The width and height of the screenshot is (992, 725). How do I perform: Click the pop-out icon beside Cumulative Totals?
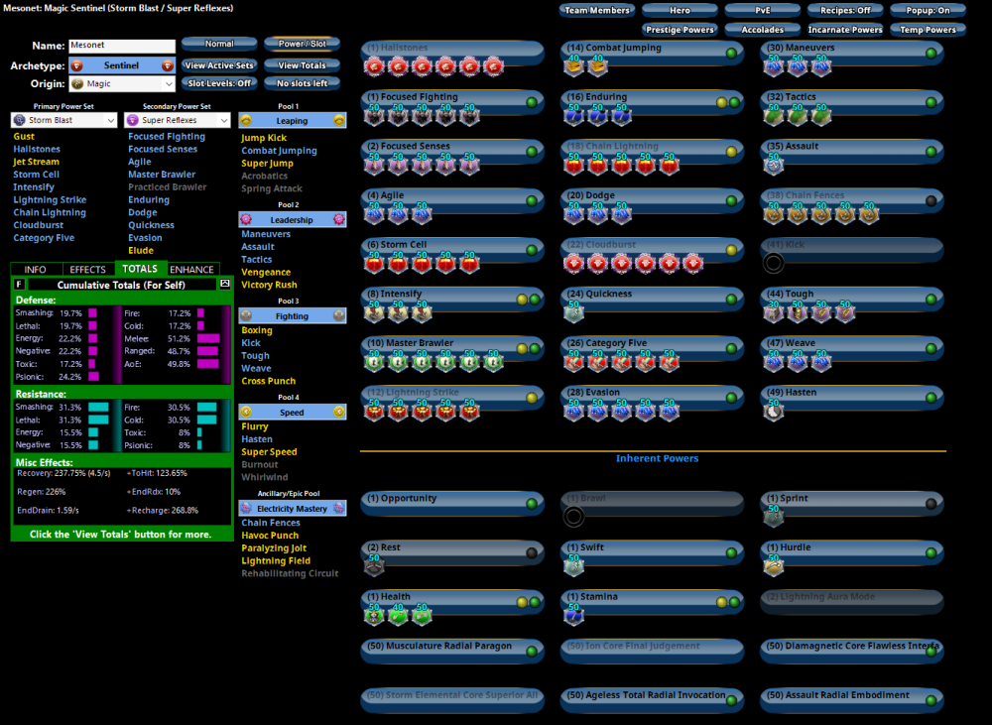(x=225, y=284)
